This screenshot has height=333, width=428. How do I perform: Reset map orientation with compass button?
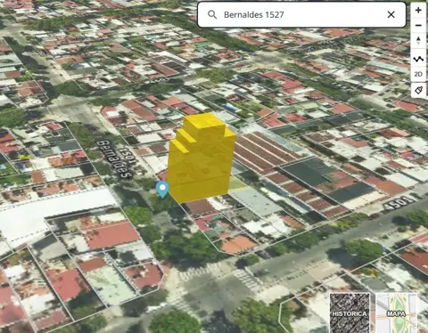click(418, 41)
